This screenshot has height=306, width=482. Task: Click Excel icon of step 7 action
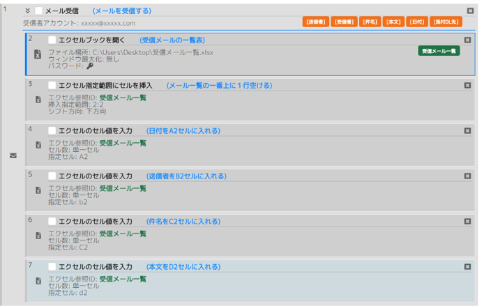tap(38, 281)
